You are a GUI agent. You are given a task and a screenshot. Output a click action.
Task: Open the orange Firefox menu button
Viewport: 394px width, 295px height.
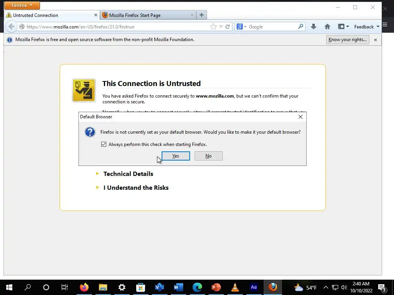coord(22,5)
